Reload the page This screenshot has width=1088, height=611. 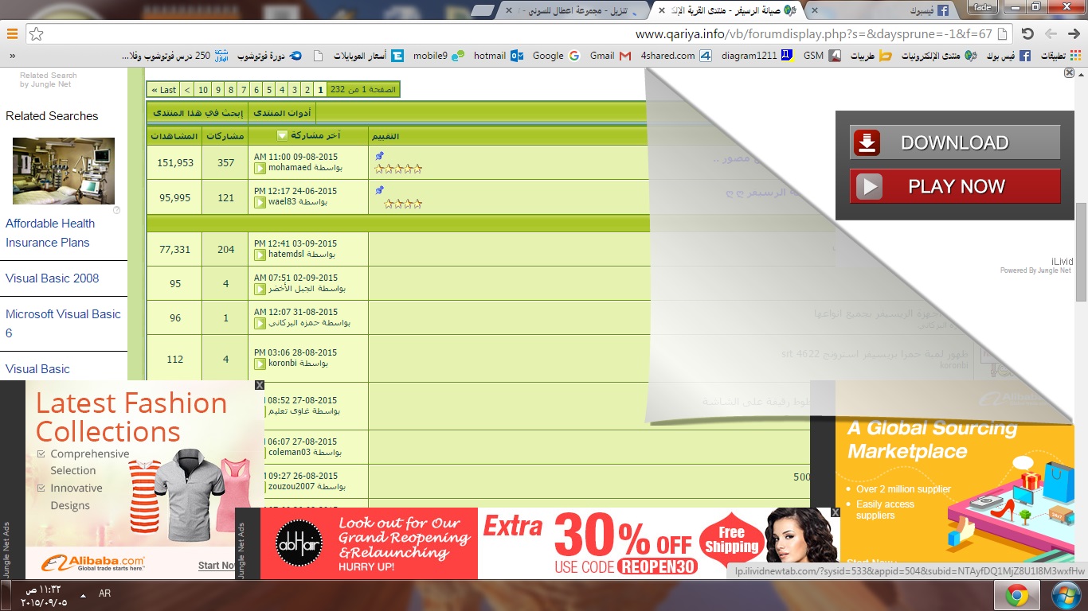(1027, 33)
